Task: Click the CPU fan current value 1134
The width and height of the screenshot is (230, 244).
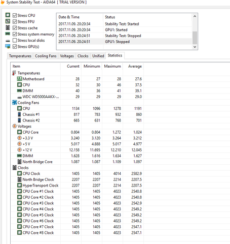Action: (x=75, y=108)
